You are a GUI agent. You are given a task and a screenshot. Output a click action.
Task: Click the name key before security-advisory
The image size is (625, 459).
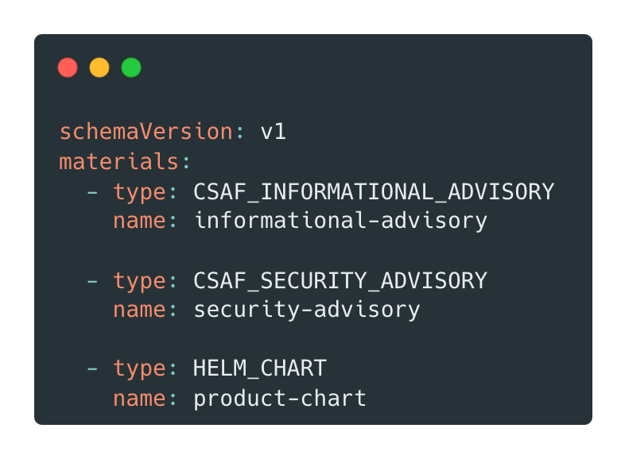pos(140,310)
